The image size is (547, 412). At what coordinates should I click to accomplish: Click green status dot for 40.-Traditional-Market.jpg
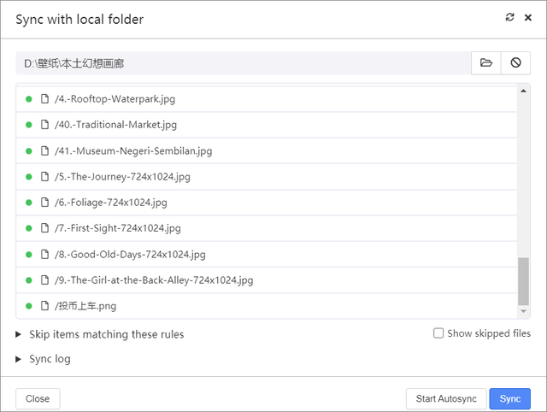(x=29, y=125)
